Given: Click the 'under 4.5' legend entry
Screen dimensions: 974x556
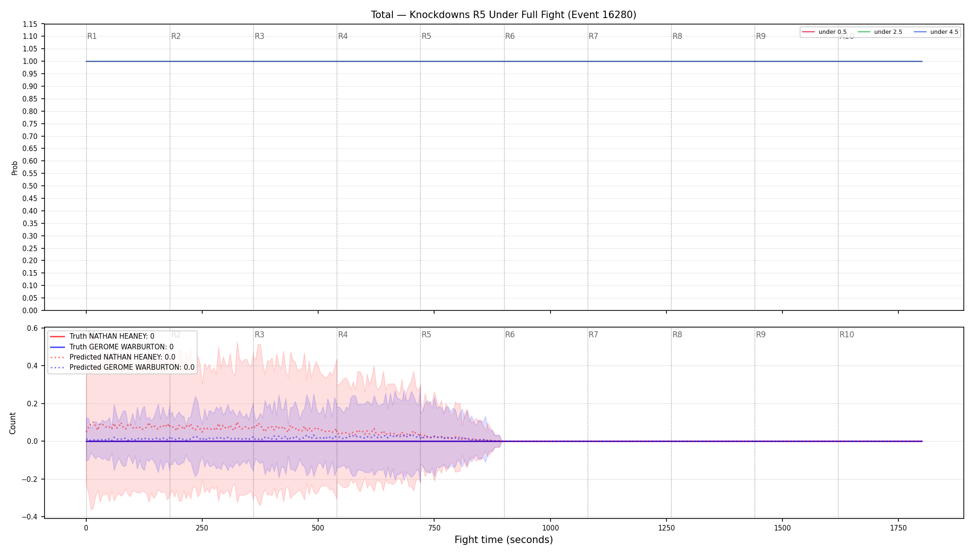Looking at the screenshot, I should [936, 32].
